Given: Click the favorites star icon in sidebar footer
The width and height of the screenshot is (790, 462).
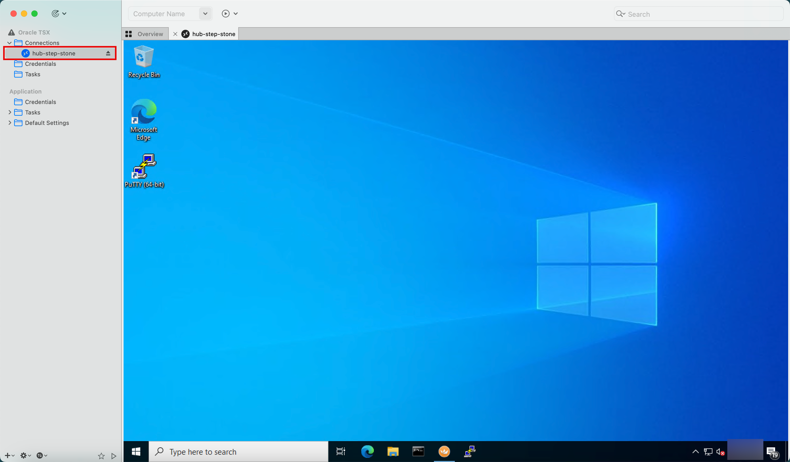Looking at the screenshot, I should 101,456.
